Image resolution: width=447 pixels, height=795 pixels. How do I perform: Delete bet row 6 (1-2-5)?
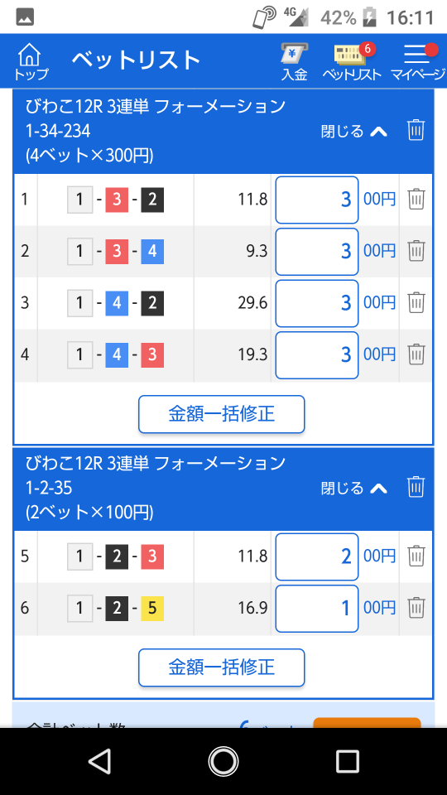tap(416, 608)
